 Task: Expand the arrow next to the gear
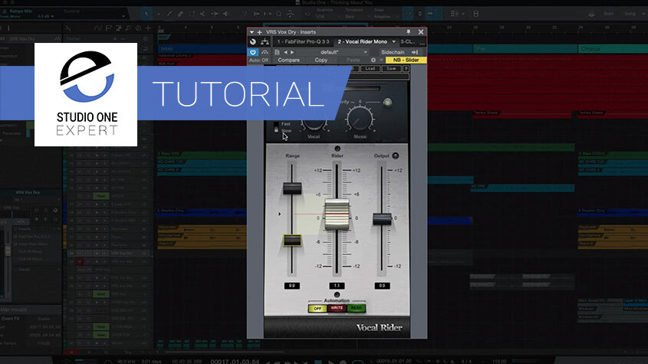381,61
